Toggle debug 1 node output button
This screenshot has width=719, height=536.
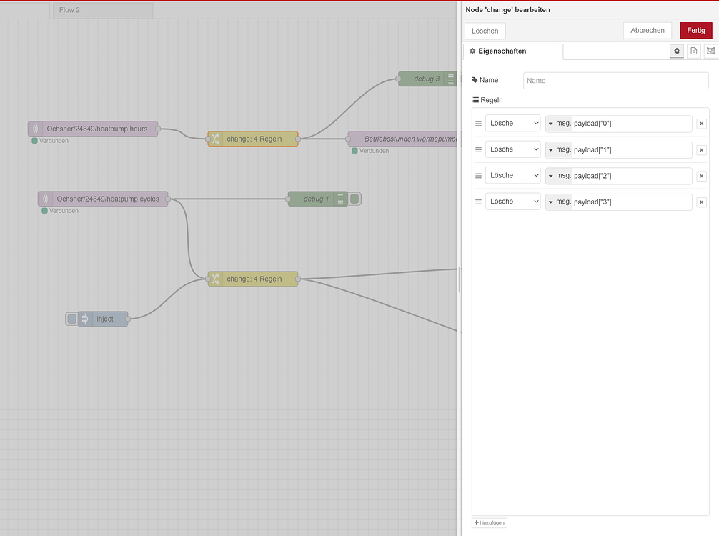click(354, 199)
